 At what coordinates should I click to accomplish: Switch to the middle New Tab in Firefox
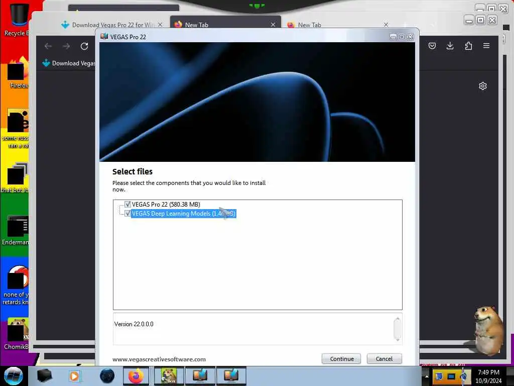(x=224, y=25)
